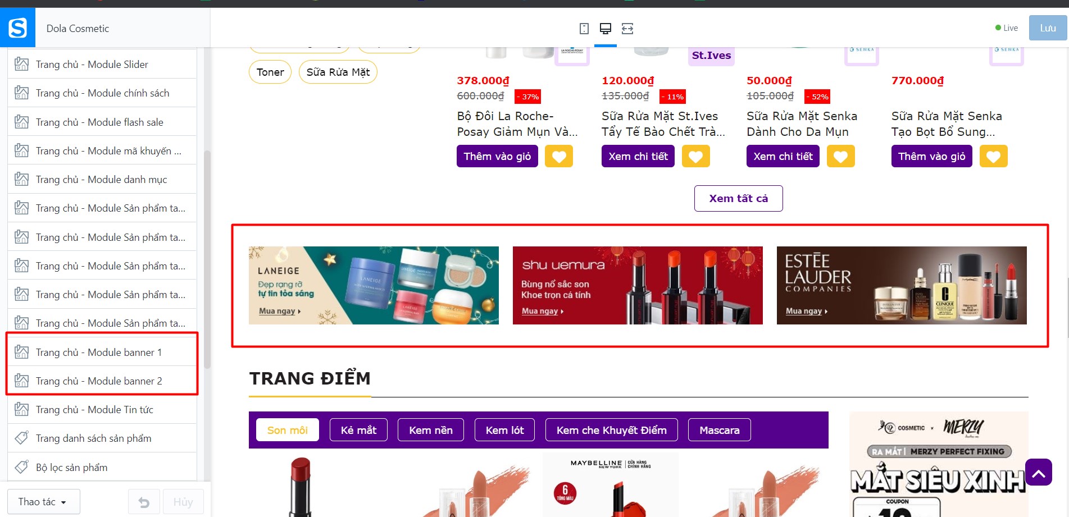Click icon beside Module danh mục
This screenshot has height=517, width=1069.
coord(22,180)
